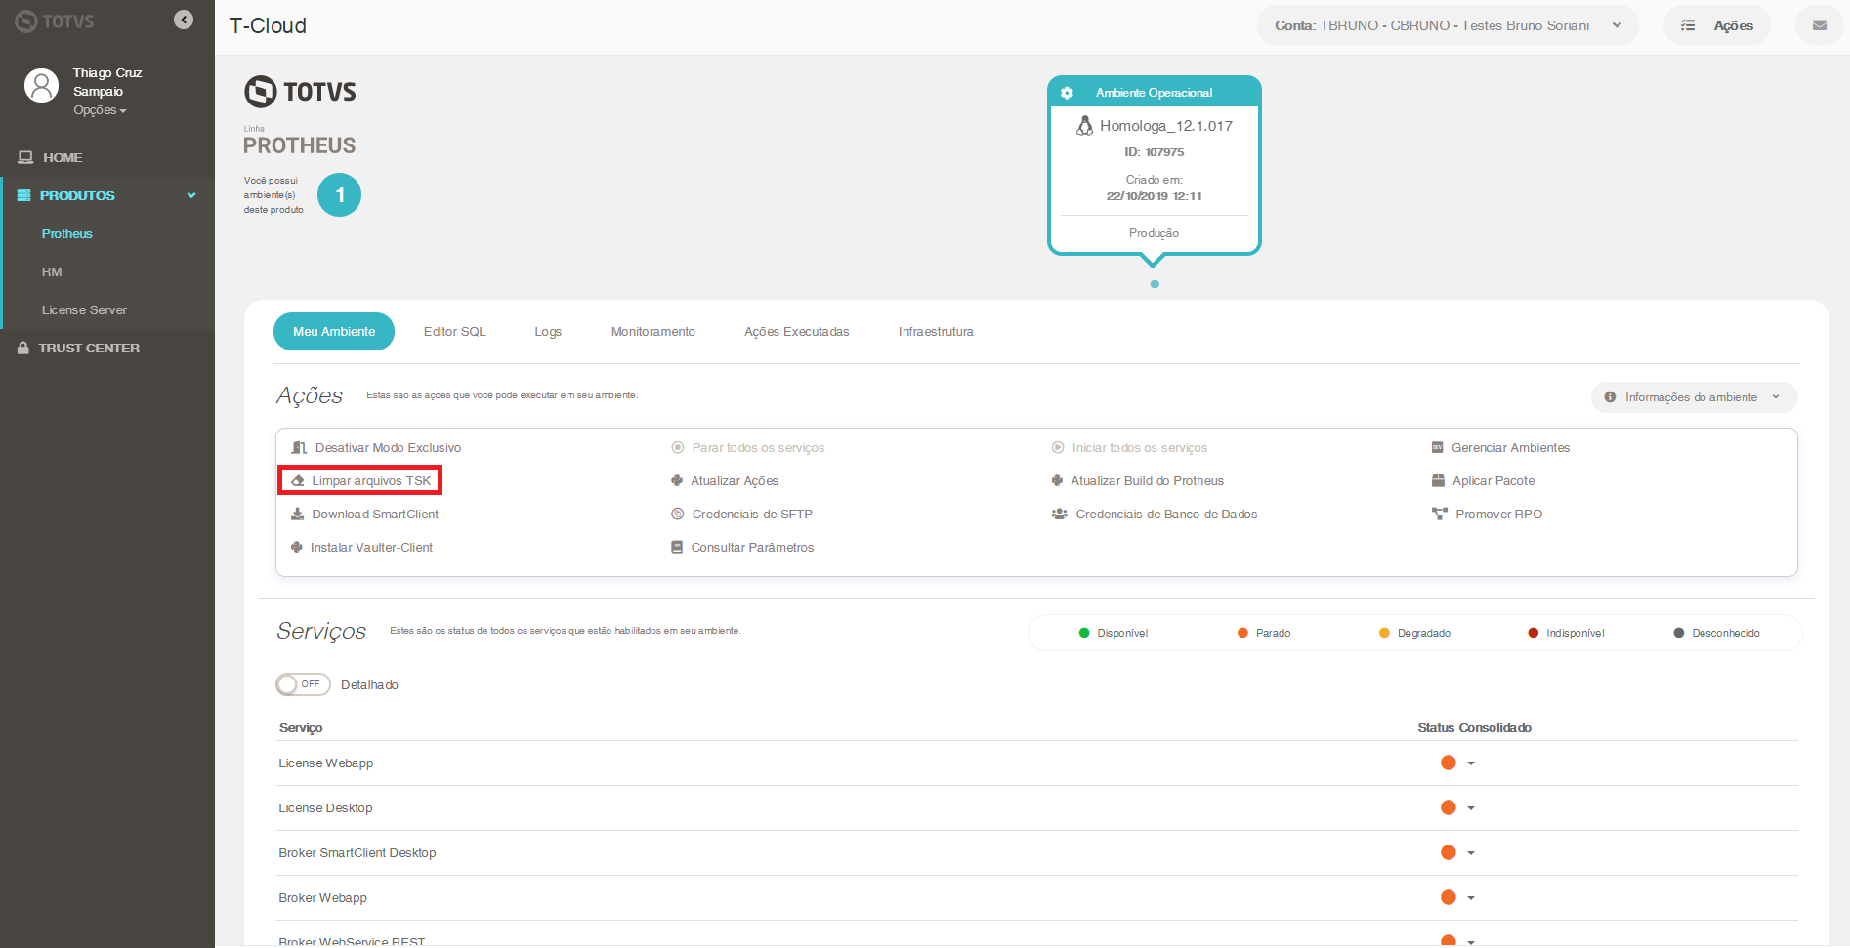
Task: Open Protheus in the sidebar
Action: [x=67, y=233]
